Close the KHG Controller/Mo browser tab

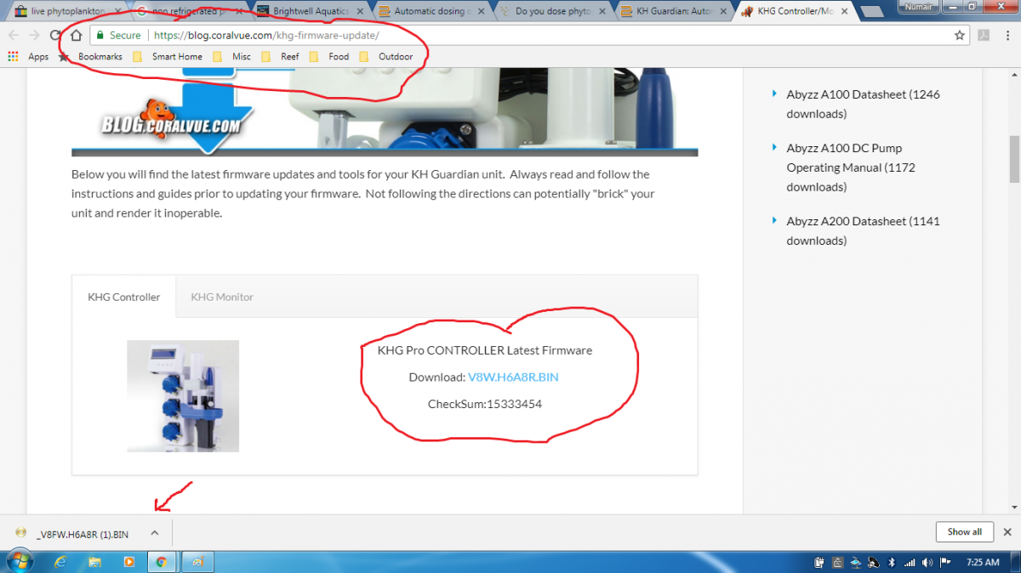[843, 12]
